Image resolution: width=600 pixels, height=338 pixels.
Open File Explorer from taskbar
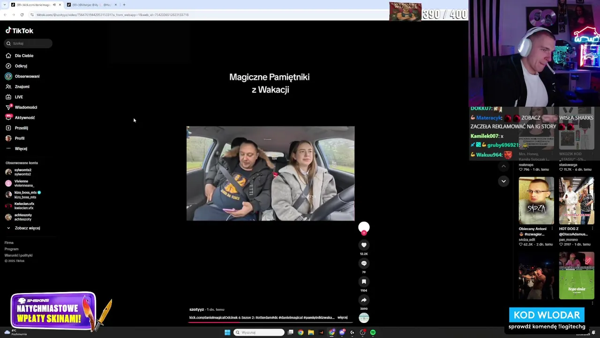311,332
